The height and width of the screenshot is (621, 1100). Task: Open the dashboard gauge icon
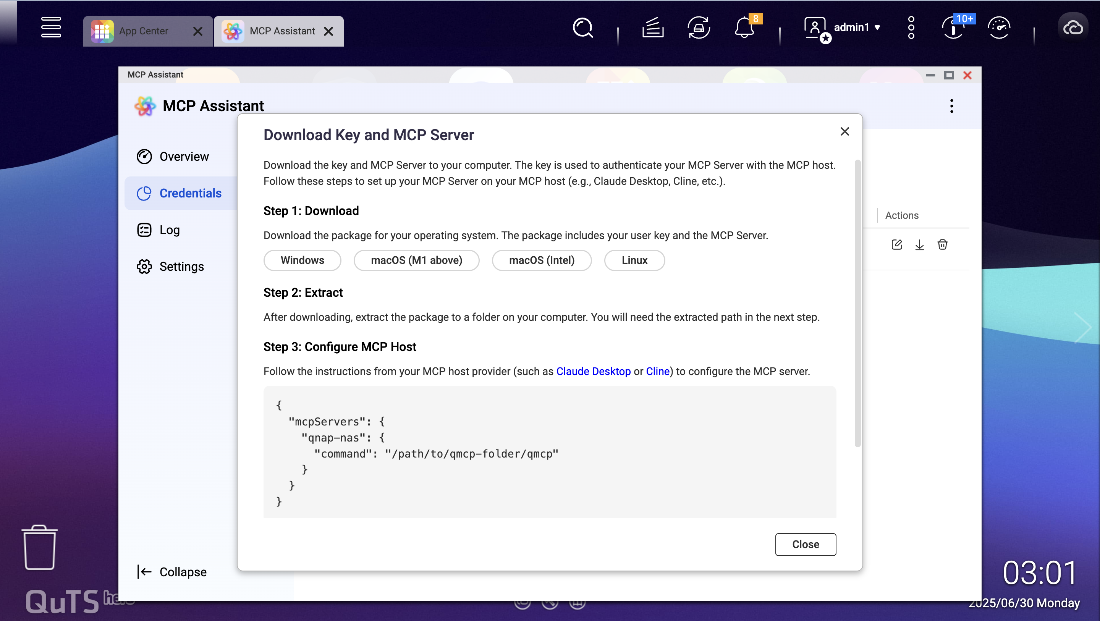(x=999, y=28)
